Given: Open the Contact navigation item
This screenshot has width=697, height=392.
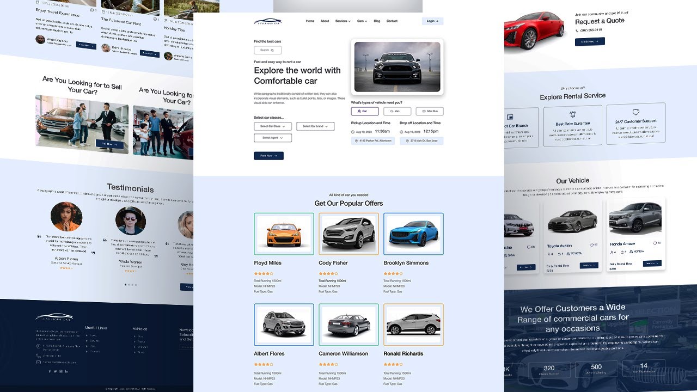Looking at the screenshot, I should point(392,21).
